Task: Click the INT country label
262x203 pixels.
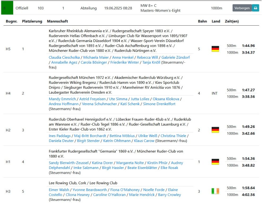Action: tap(215, 93)
